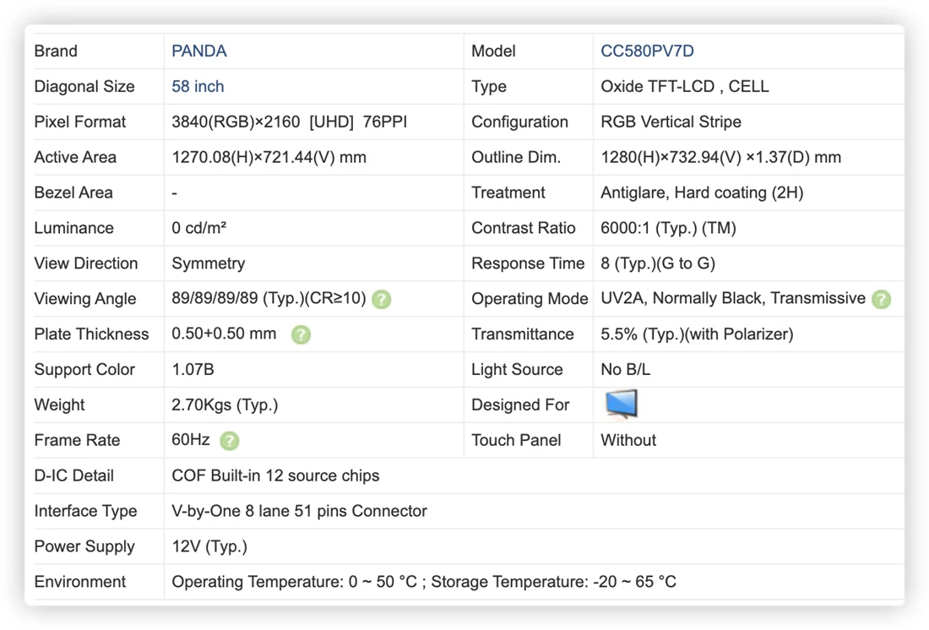
Task: Click the D-IC Detail COF value
Action: (275, 476)
